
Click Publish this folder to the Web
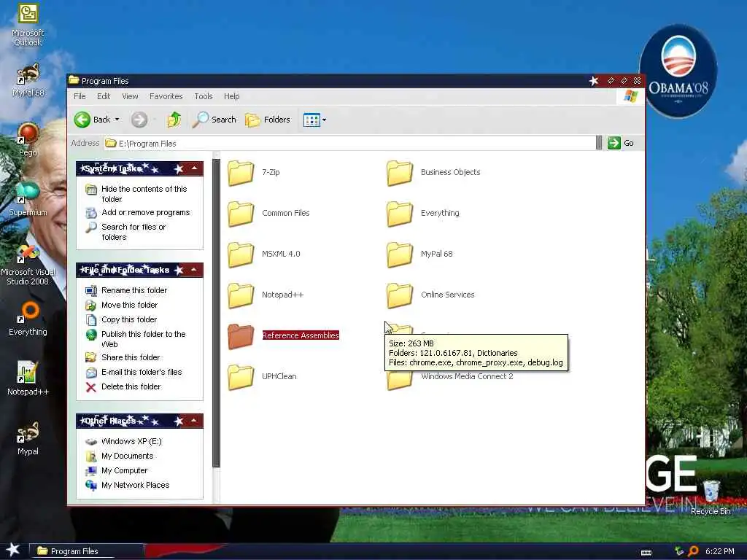click(x=143, y=339)
